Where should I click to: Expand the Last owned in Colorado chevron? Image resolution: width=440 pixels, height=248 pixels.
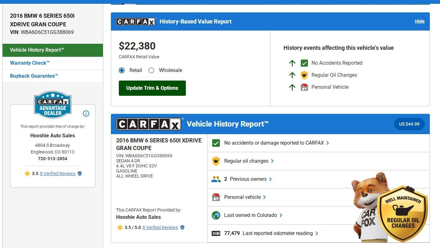point(281,215)
